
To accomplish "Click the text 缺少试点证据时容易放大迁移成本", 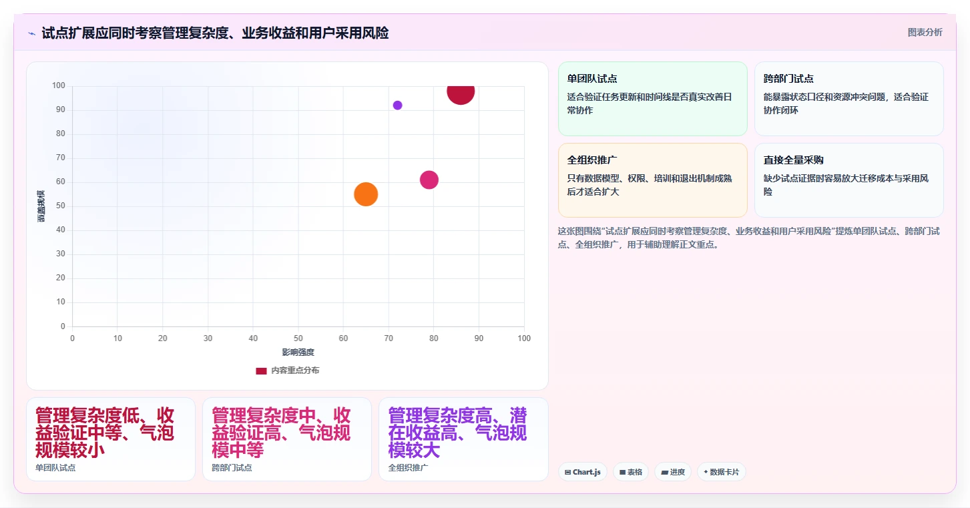I will pos(846,185).
